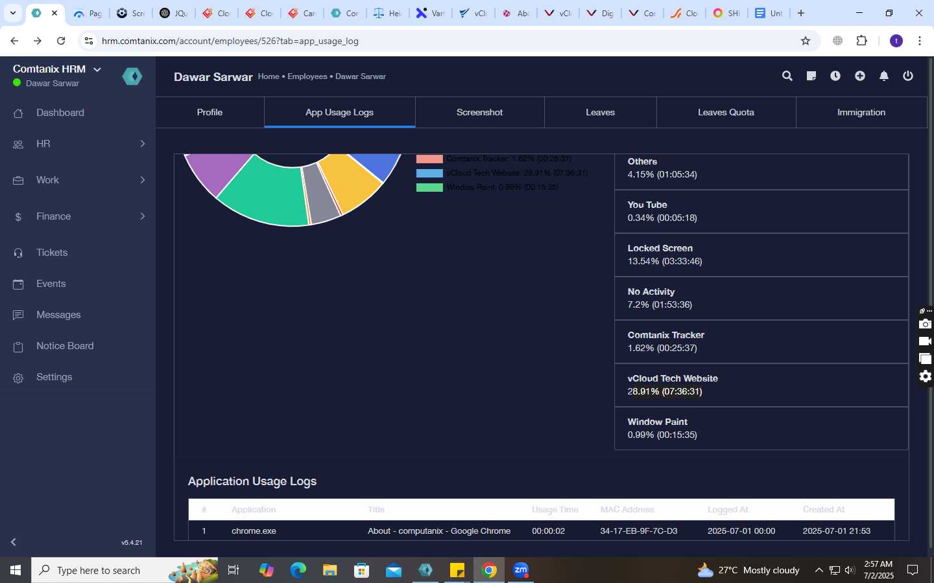
Task: Open Zoom from the taskbar
Action: click(x=521, y=570)
